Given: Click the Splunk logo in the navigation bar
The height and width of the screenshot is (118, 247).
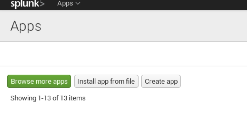Looking at the screenshot, I should tap(27, 4).
